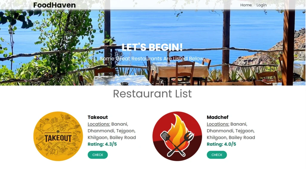This screenshot has height=169, width=306.
Task: Click Madchef's Rating 4.0/5 text
Action: [x=221, y=144]
